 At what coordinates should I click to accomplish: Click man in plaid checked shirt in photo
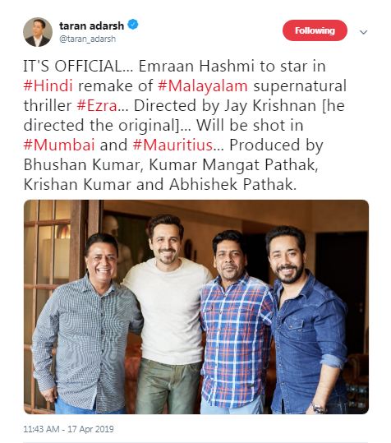click(x=234, y=322)
